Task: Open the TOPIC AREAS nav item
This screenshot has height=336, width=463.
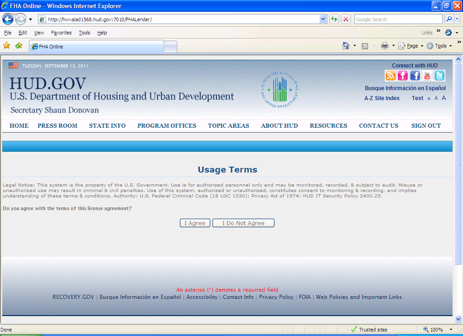Action: [228, 126]
